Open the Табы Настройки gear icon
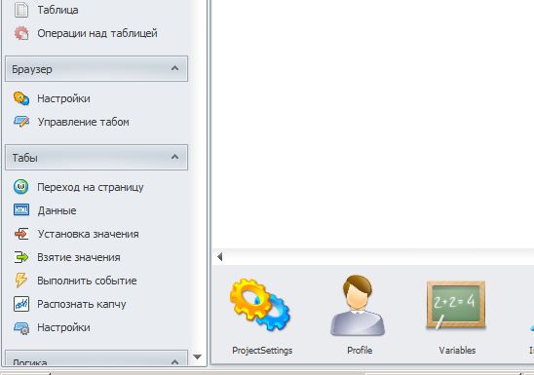This screenshot has height=375, width=534. 21,327
